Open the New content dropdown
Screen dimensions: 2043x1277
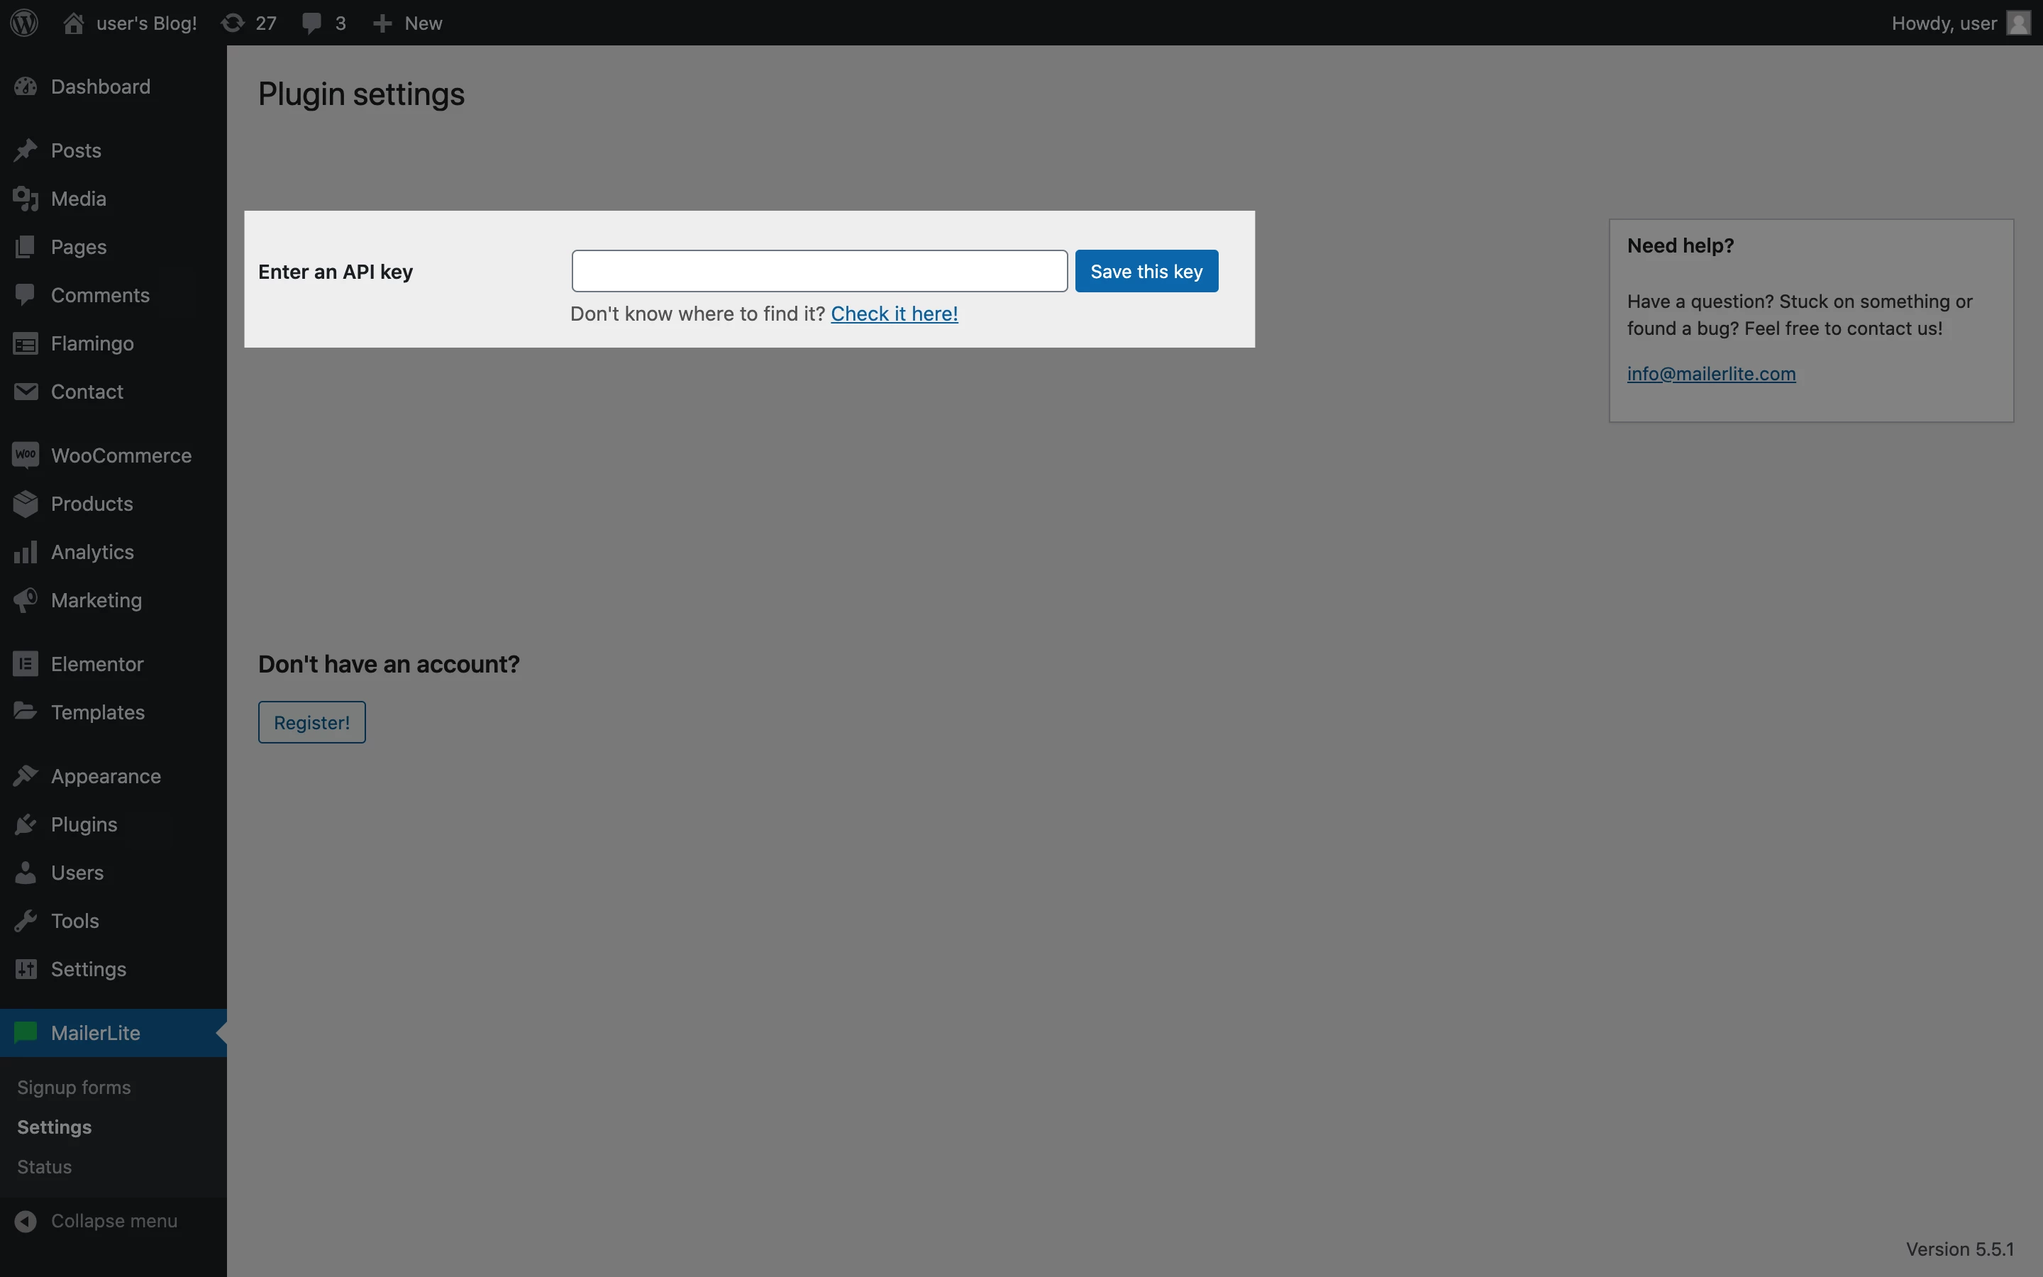point(408,23)
